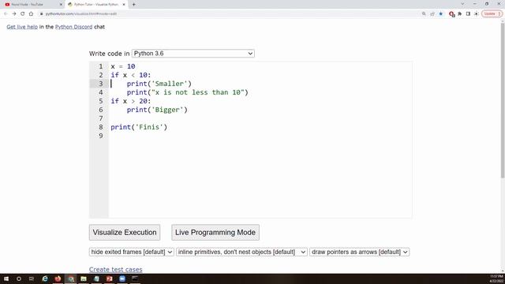Bookmark this page with the star icon
Screen dimensions: 505x284
click(x=441, y=14)
